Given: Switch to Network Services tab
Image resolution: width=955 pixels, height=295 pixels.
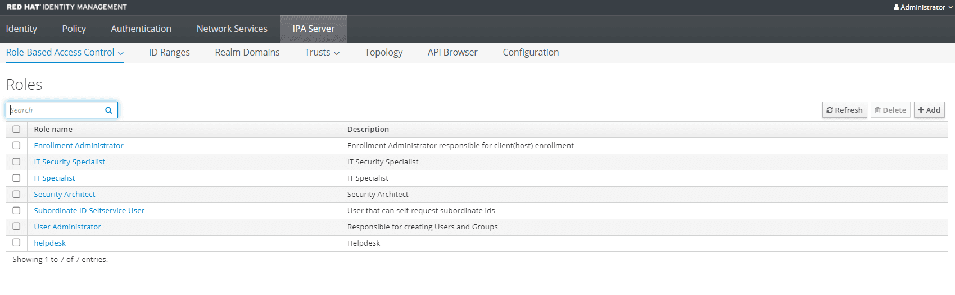Looking at the screenshot, I should 232,29.
